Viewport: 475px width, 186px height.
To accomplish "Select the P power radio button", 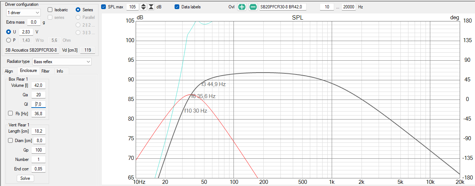I will pyautogui.click(x=9, y=40).
